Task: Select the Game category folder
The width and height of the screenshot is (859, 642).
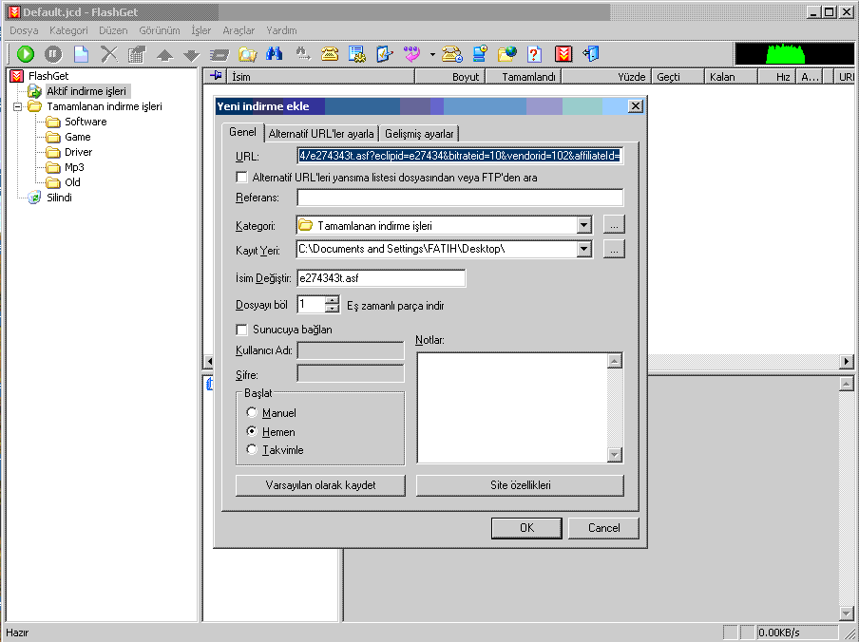Action: 78,137
